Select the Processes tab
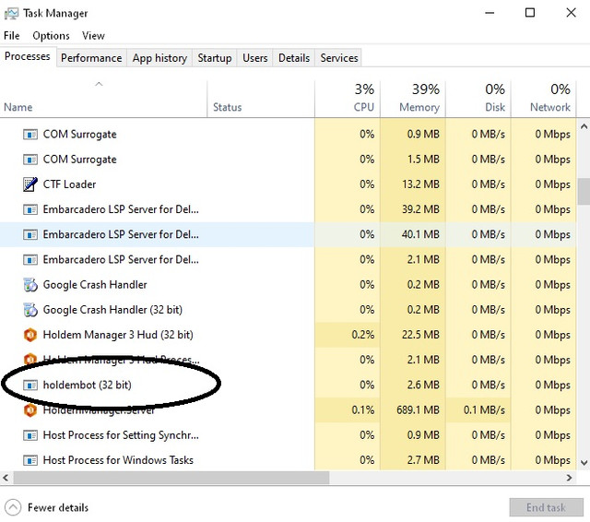590x522 pixels. tap(28, 56)
